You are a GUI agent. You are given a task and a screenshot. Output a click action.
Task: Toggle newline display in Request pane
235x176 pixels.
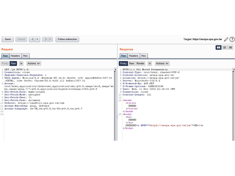tap(21, 63)
